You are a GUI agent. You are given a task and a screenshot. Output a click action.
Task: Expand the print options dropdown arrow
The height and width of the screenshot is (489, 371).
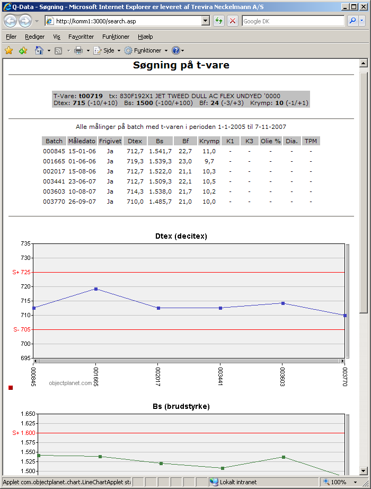(88, 50)
